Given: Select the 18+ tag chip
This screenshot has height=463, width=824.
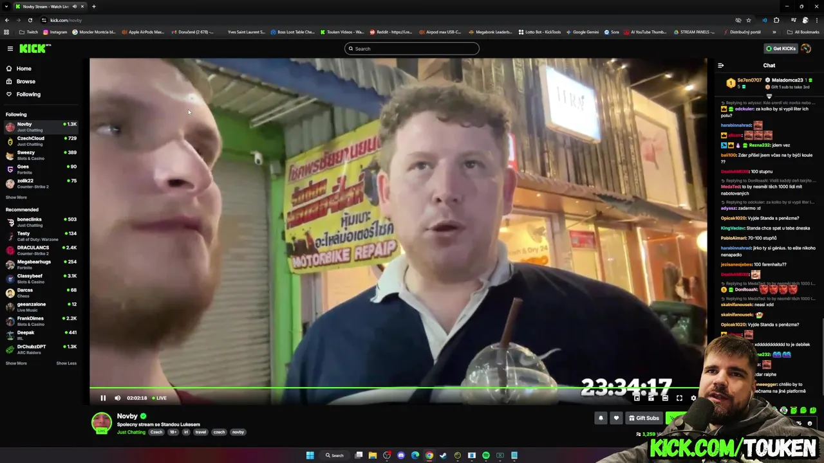Looking at the screenshot, I should pyautogui.click(x=173, y=432).
